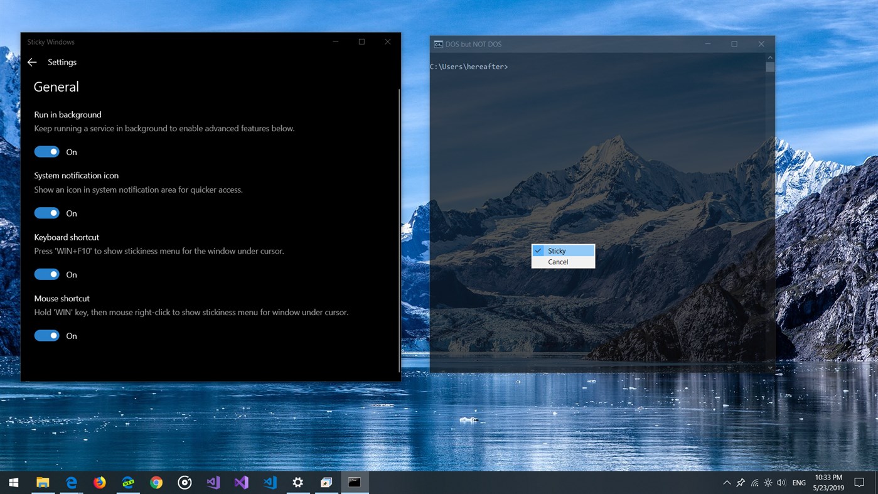Screen dimensions: 878x494
Task: Launch Visual Studio Code from the taskbar
Action: (x=269, y=482)
